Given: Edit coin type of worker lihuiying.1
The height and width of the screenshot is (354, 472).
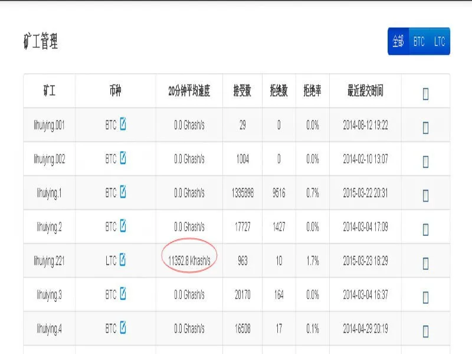Looking at the screenshot, I should pos(123,192).
